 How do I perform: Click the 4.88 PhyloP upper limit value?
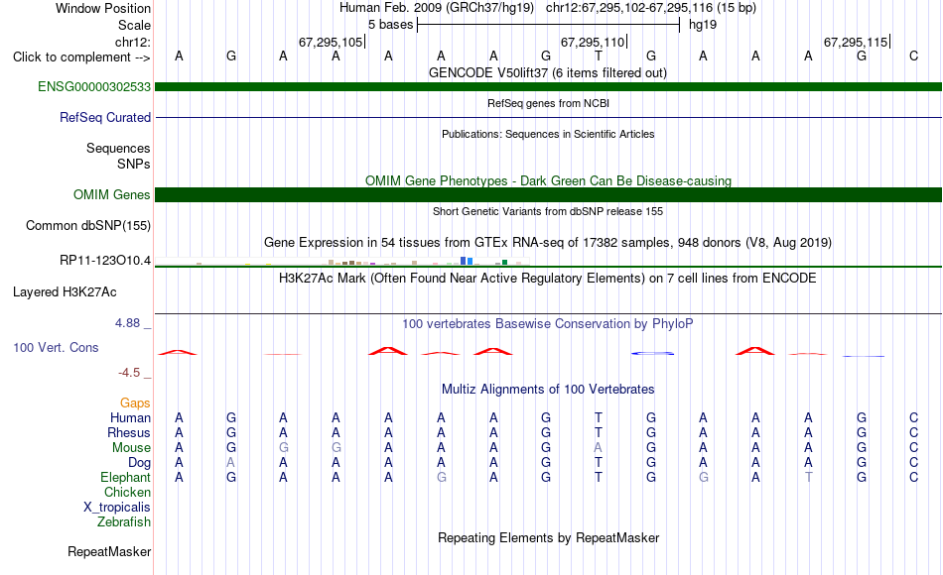[x=127, y=323]
